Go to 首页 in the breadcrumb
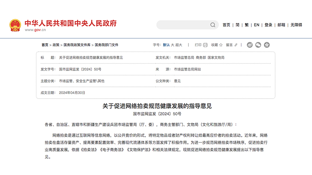Viewport: 312px width, 175px height. point(45,45)
